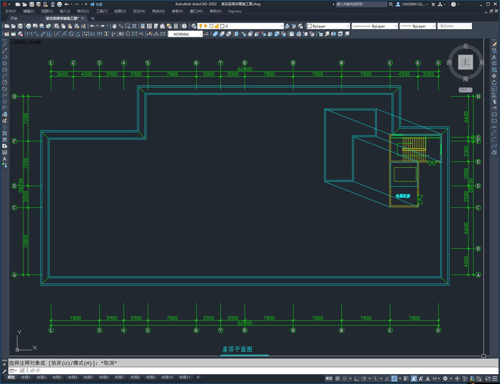
Task: Open the 文件(F) menu
Action: 11,11
